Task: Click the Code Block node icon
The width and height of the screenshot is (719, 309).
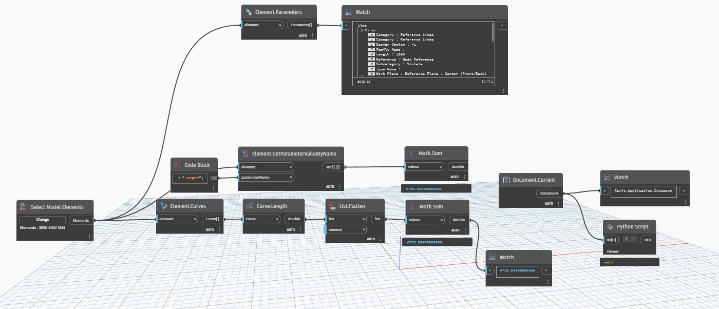Action: tap(178, 165)
